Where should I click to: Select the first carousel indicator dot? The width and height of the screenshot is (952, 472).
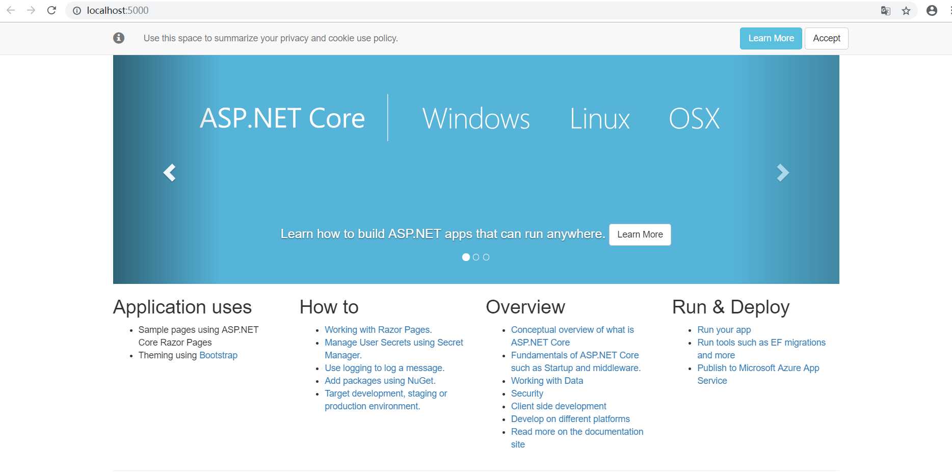pos(466,257)
